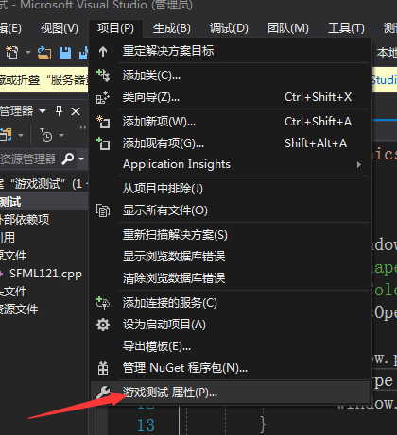Open the new project dropdown arrow
Image resolution: width=397 pixels, height=435 pixels.
pos(28,52)
